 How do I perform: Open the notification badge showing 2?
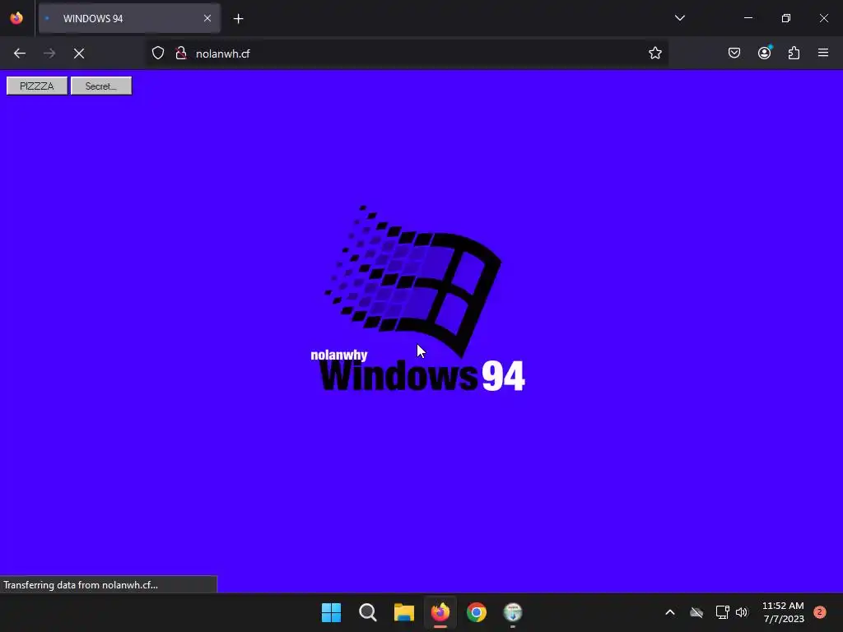tap(819, 612)
